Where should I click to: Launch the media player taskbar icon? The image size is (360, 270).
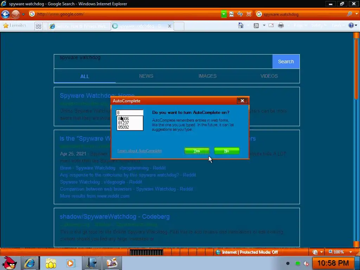tap(71, 263)
